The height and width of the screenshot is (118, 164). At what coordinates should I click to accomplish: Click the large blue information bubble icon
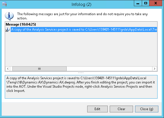tap(9, 16)
